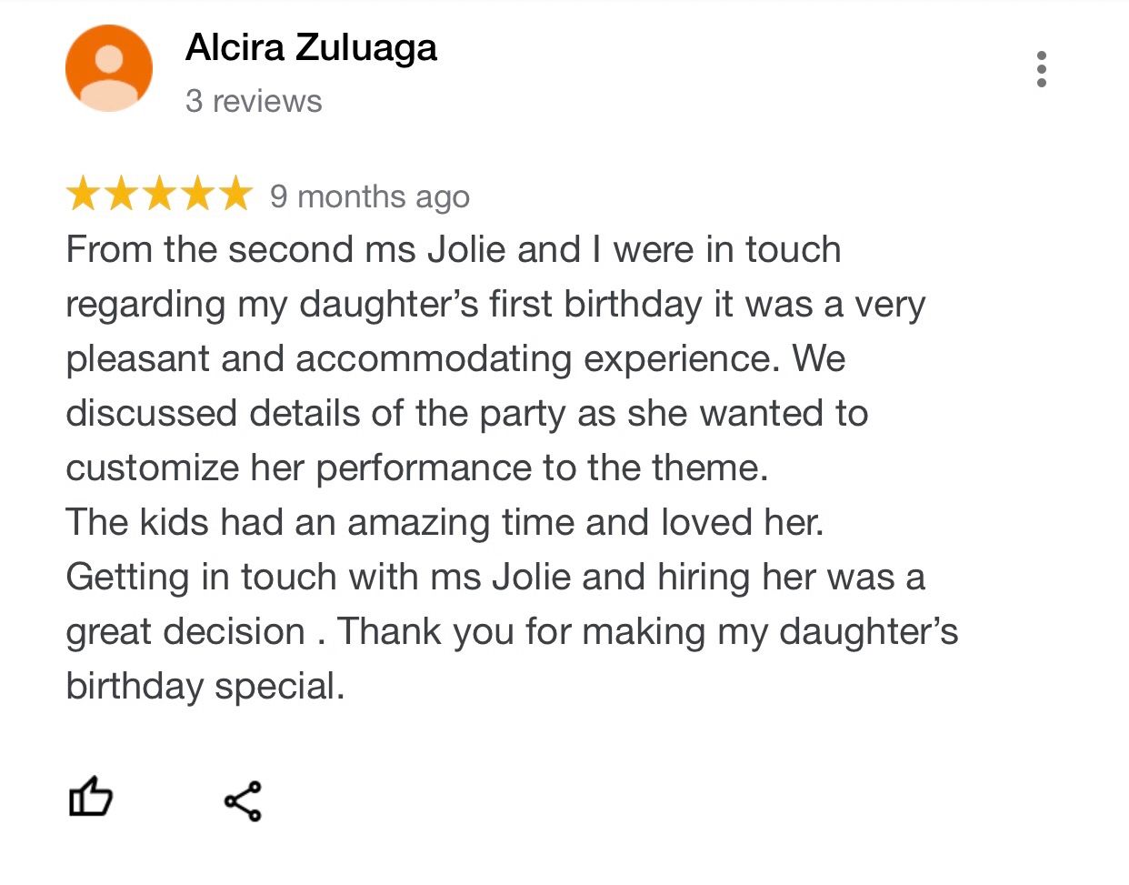The height and width of the screenshot is (885, 1129).
Task: Open the three-dot more options menu
Action: (x=1041, y=69)
